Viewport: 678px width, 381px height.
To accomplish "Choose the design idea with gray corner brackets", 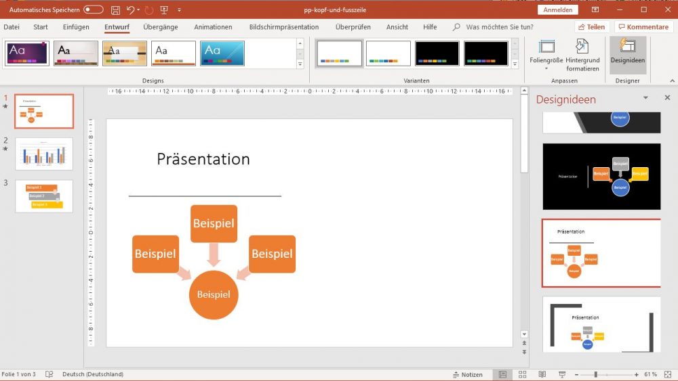I will pos(601,324).
